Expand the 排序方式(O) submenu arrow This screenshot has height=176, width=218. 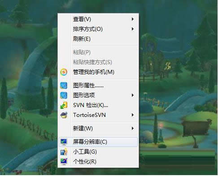[132, 29]
